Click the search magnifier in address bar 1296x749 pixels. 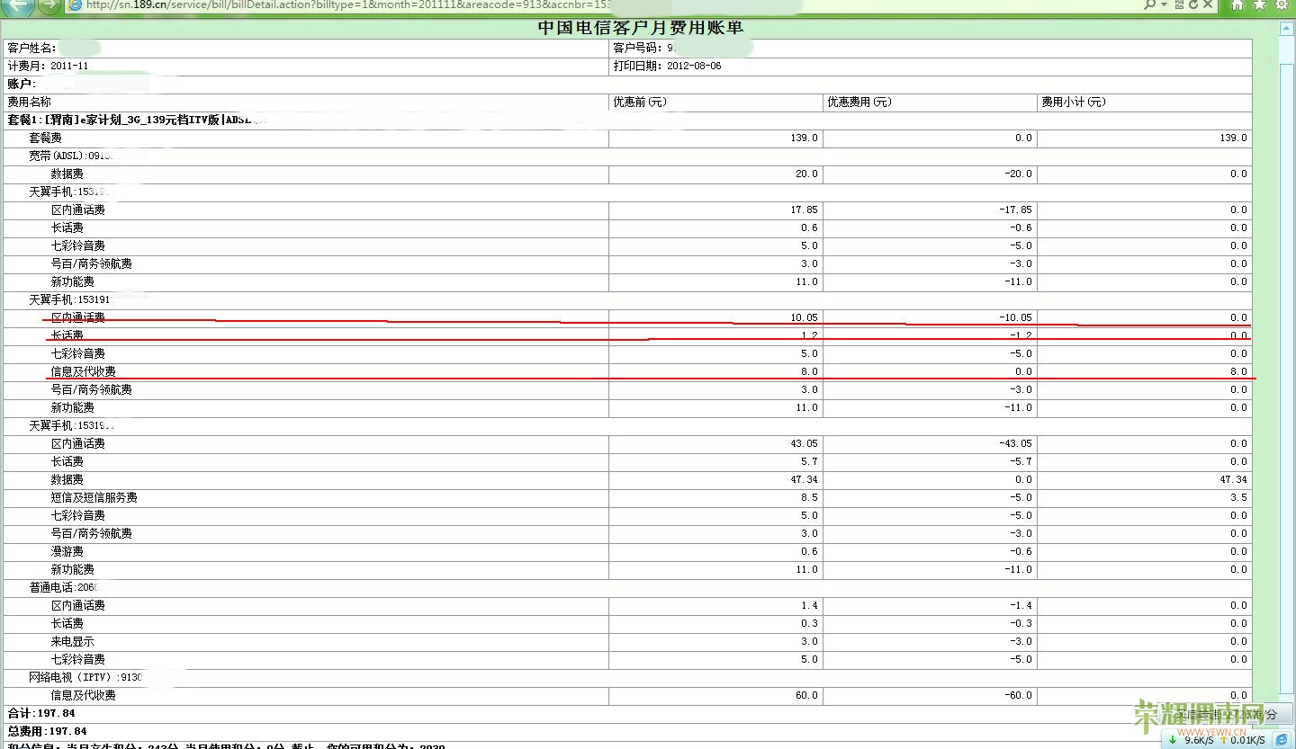pyautogui.click(x=1149, y=5)
